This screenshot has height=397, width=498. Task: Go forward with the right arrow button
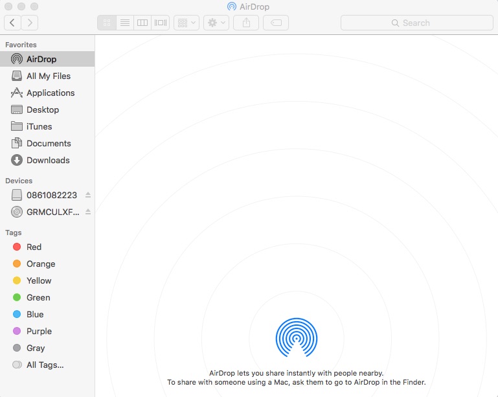[30, 23]
